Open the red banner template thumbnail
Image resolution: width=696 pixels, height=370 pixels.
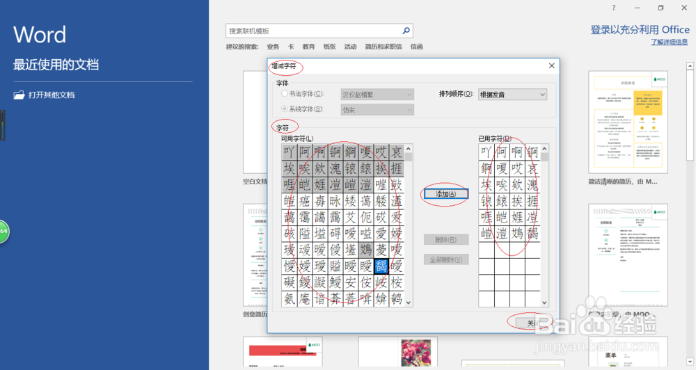coord(283,353)
